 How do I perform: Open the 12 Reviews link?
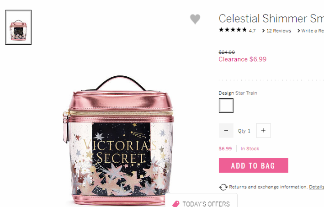(x=279, y=31)
